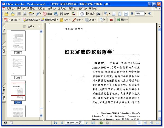Click the page number field 第287/306页

click(x=74, y=123)
